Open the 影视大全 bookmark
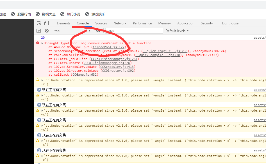The height and width of the screenshot is (164, 266). (46, 14)
